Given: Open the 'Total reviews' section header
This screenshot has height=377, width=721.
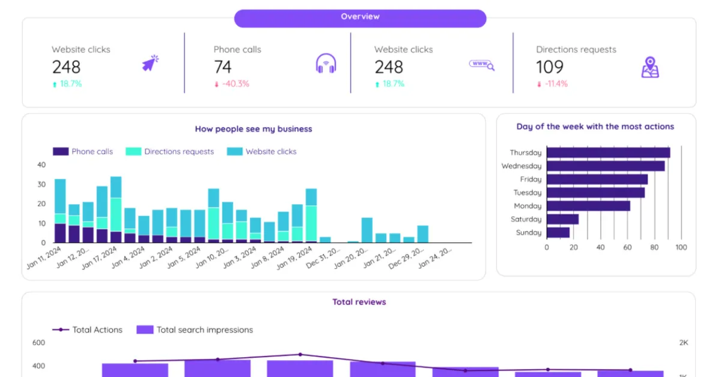Looking at the screenshot, I should coord(359,302).
